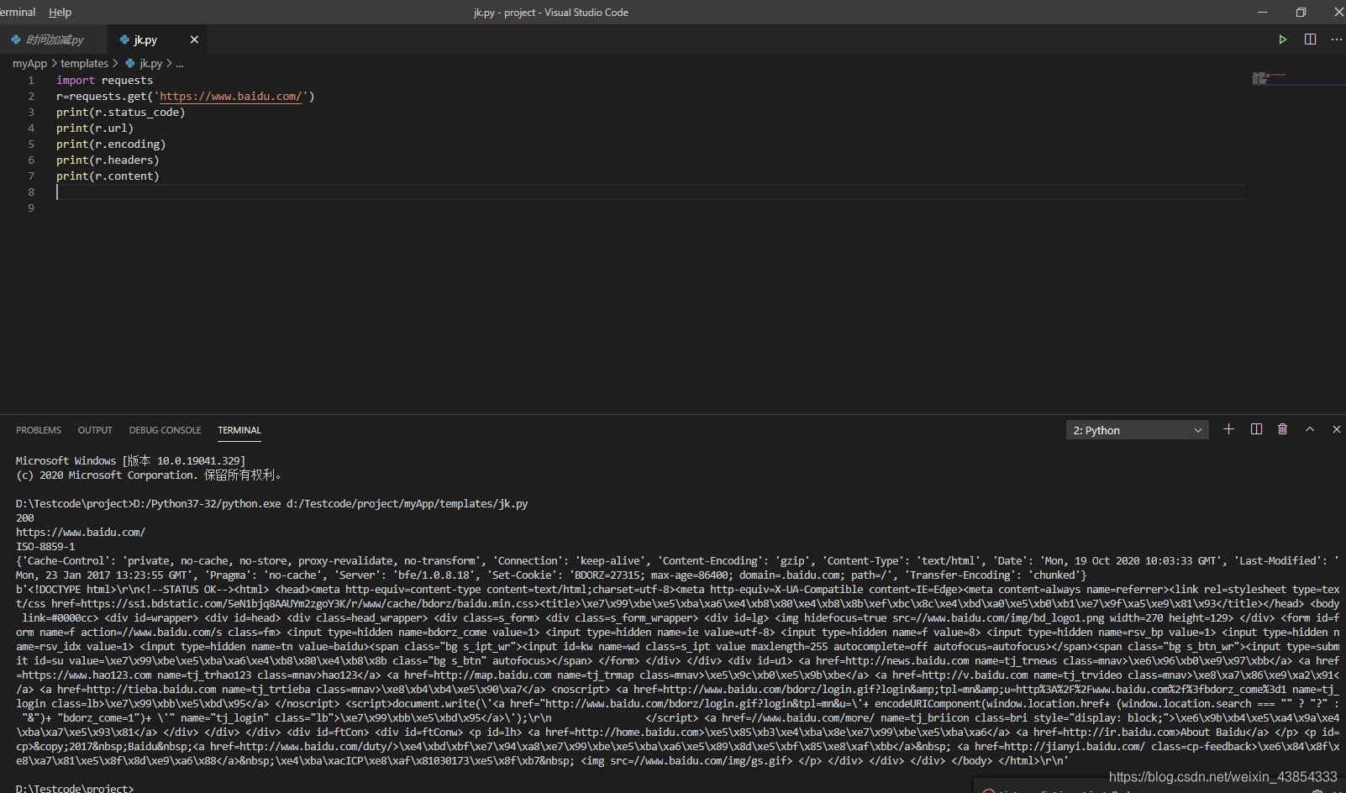Close the terminal panel with the X icon

[1336, 428]
